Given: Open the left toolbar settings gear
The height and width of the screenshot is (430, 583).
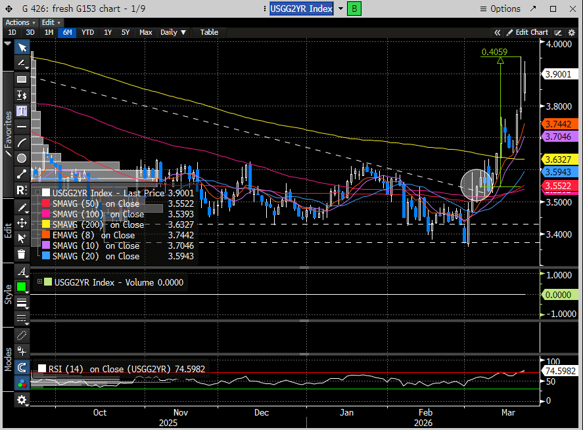Looking at the screenshot, I should click(x=22, y=400).
